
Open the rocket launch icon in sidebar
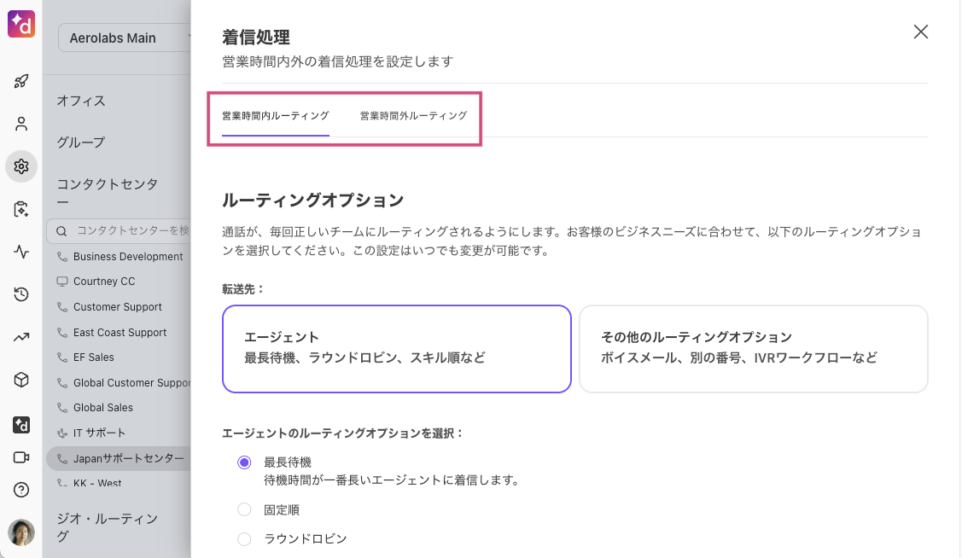click(20, 81)
